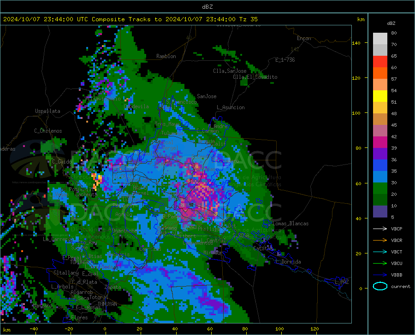Click the 'L_Dormida' map label

[x=288, y=262]
